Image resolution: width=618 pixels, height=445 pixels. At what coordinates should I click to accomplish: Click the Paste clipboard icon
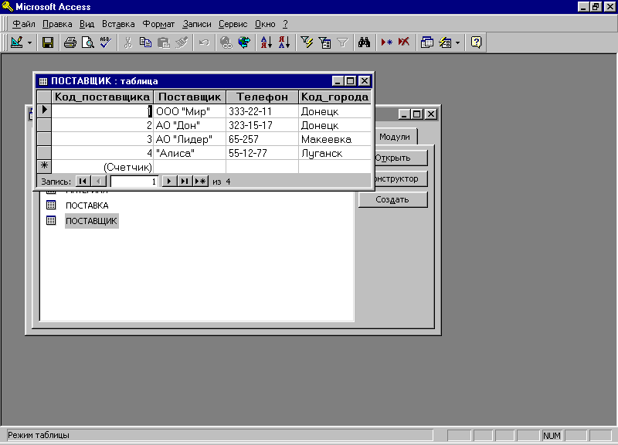coord(163,42)
